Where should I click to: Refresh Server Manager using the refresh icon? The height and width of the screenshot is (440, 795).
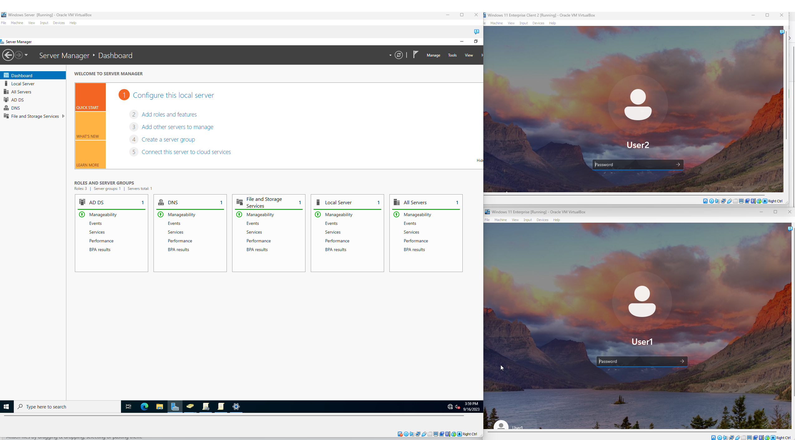[x=399, y=55]
